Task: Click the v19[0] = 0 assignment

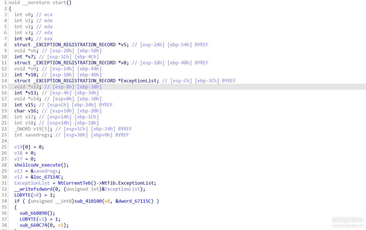Action: pyautogui.click(x=29, y=147)
